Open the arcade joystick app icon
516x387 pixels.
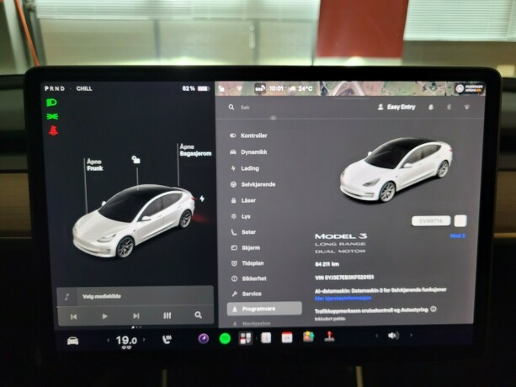tap(329, 336)
